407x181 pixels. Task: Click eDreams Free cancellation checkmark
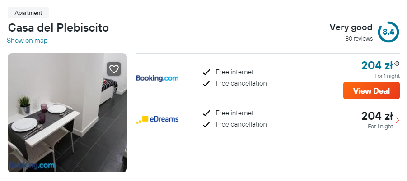point(206,124)
